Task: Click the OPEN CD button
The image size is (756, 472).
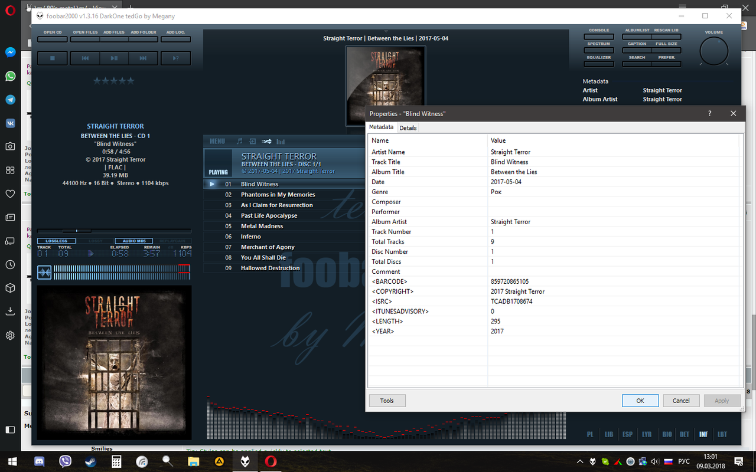Action: (53, 40)
